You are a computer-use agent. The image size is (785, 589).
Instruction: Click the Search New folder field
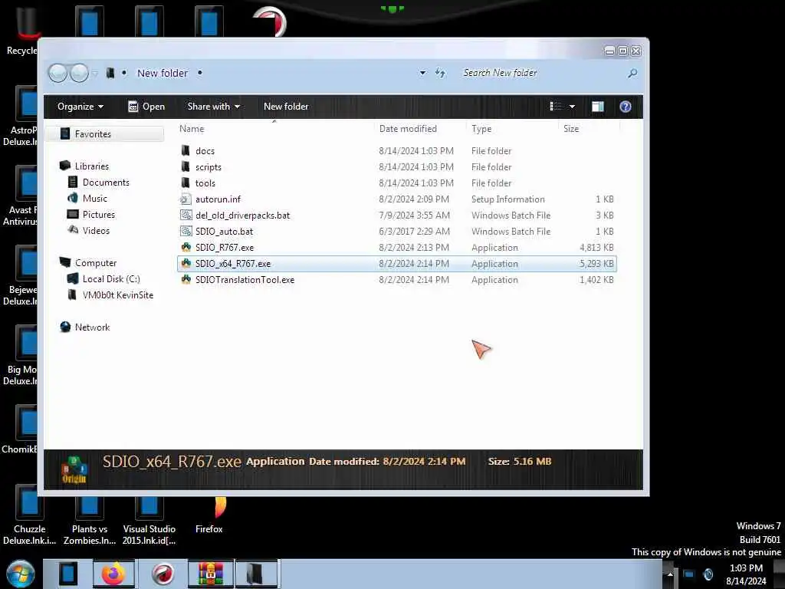coord(542,73)
